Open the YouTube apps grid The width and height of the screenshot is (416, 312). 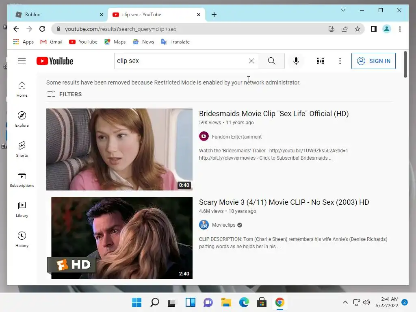point(320,61)
